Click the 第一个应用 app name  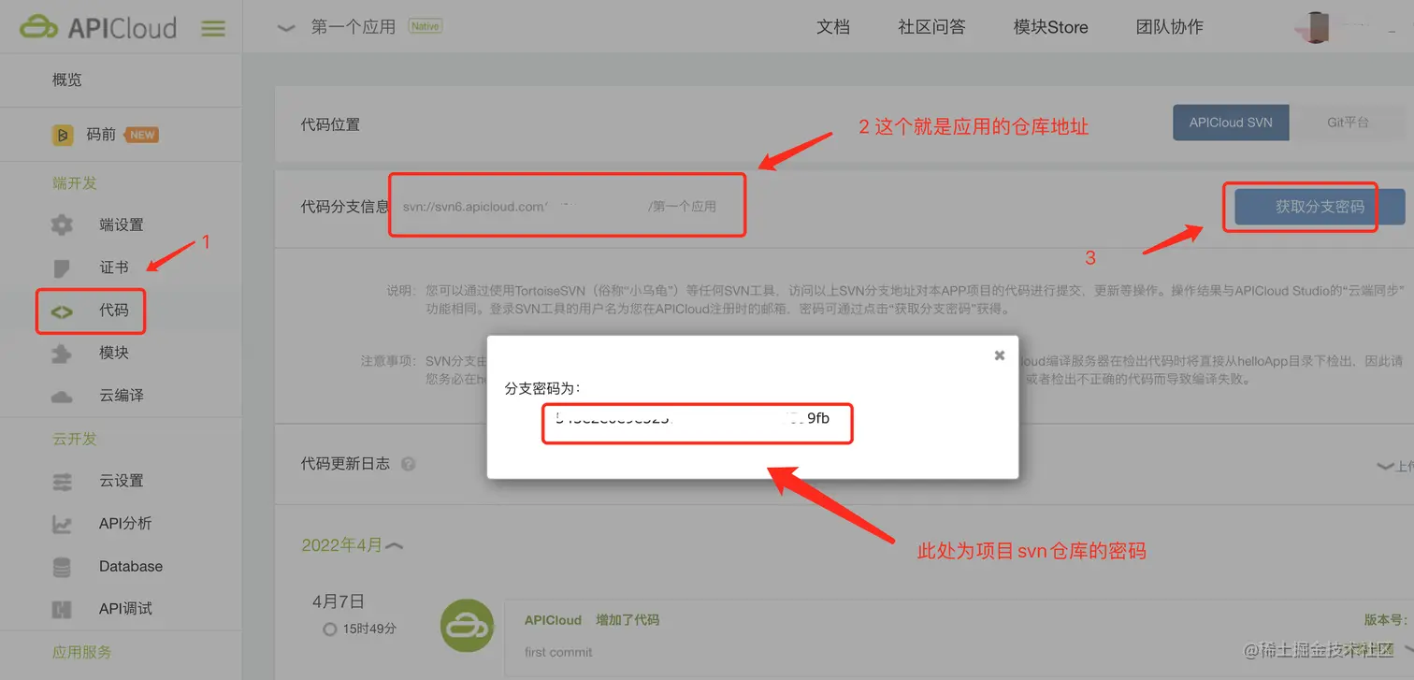[353, 27]
